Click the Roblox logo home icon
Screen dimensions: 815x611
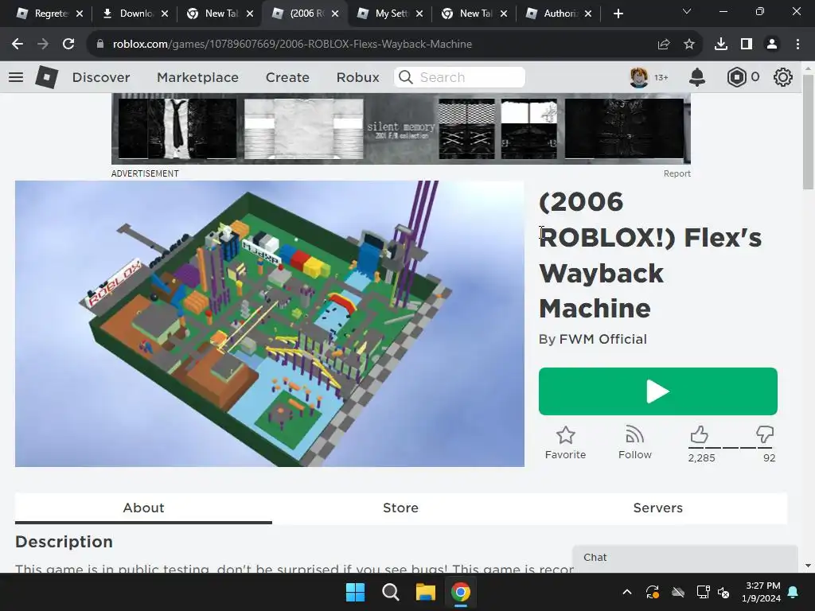46,77
